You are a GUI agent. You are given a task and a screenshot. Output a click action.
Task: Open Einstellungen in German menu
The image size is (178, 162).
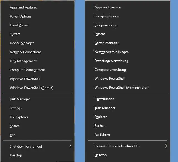click(104, 99)
